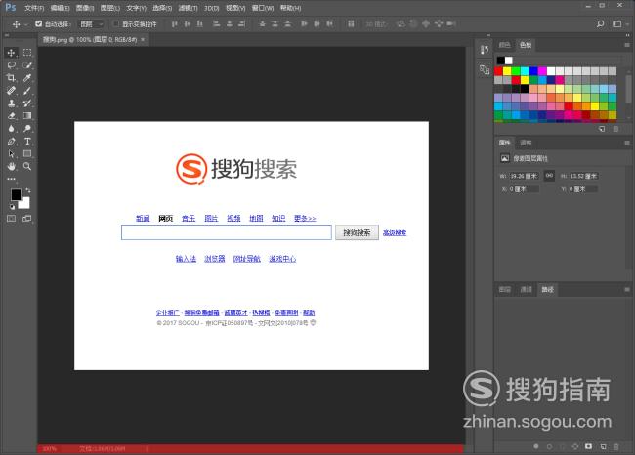Open the Properties panel options menu

(x=627, y=143)
